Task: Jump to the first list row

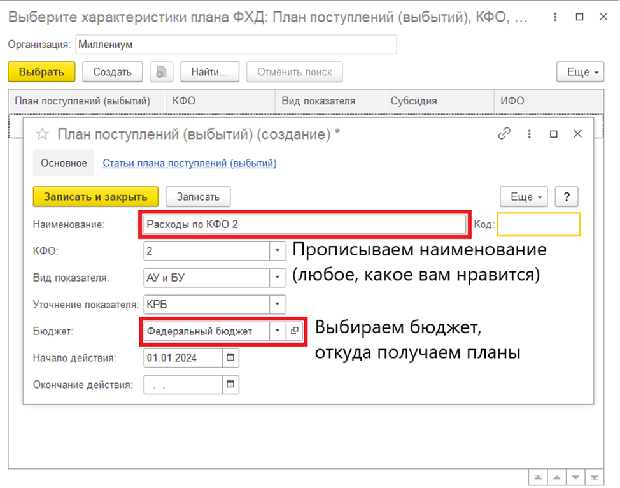Action: [x=538, y=477]
